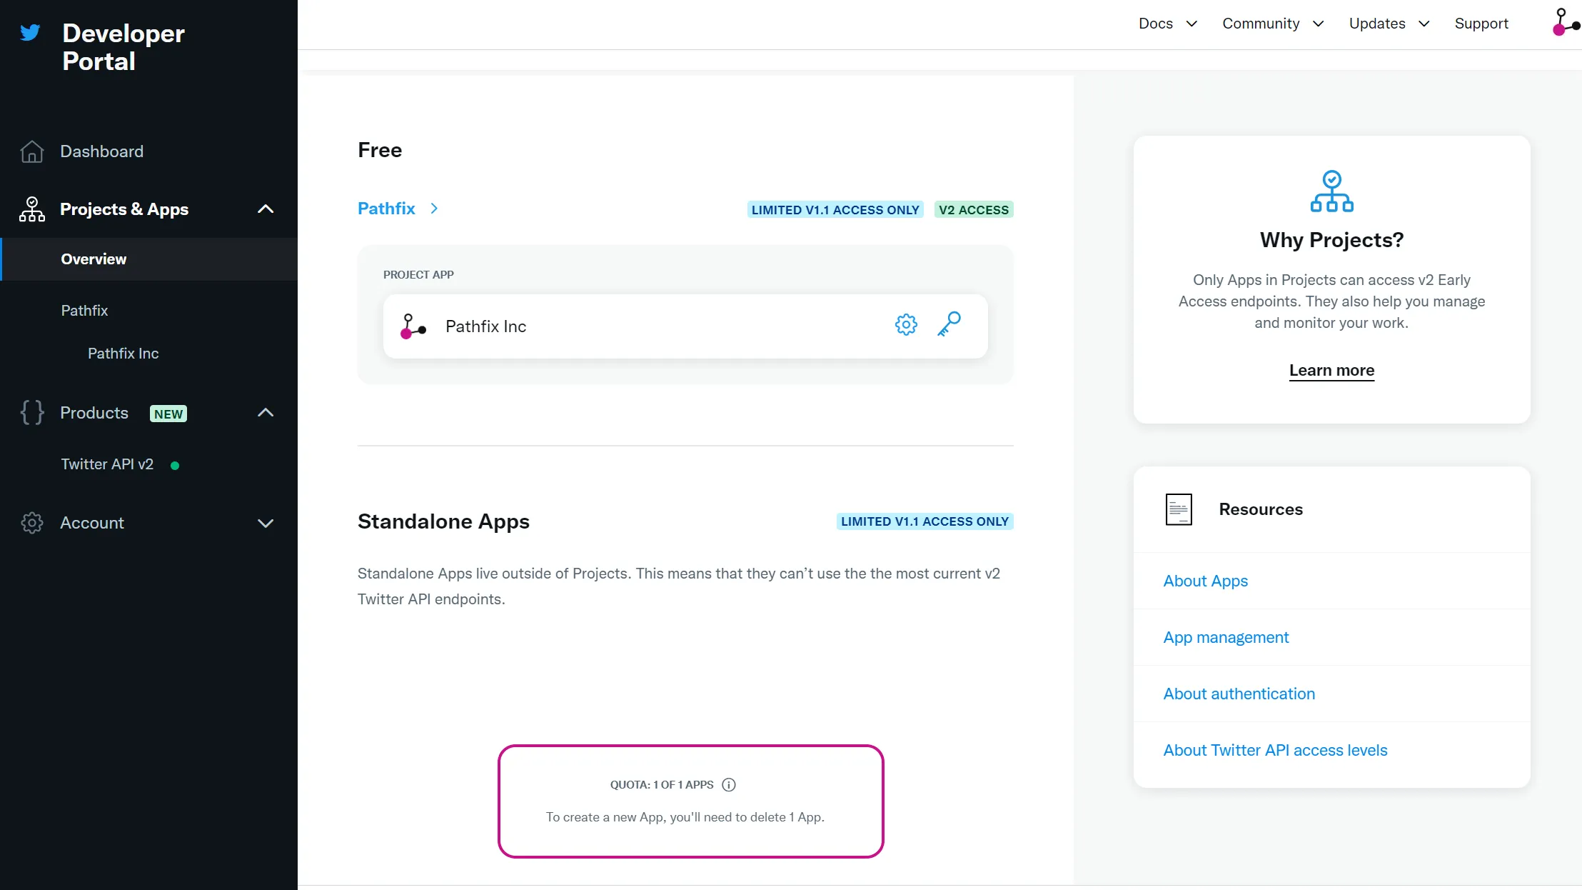Click the Why Projects hierarchy icon
This screenshot has width=1582, height=890.
point(1331,191)
